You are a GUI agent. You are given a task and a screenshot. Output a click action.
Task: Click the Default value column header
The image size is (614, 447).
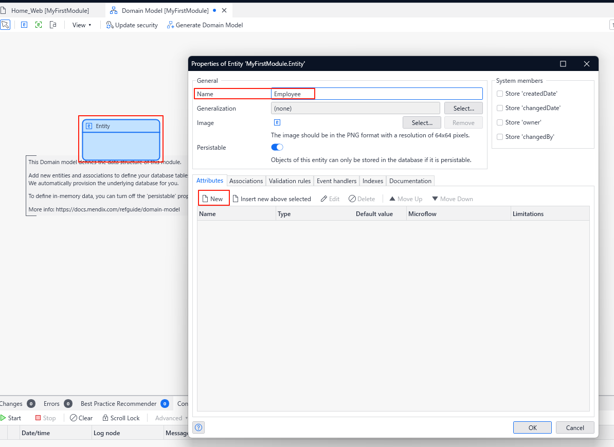click(x=380, y=214)
